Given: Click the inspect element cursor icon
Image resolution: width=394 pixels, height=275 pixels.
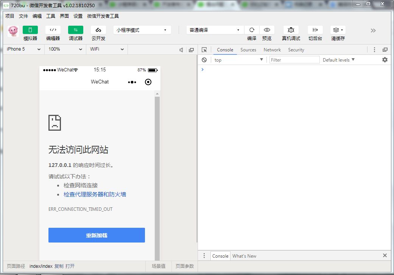Looking at the screenshot, I should click(204, 50).
